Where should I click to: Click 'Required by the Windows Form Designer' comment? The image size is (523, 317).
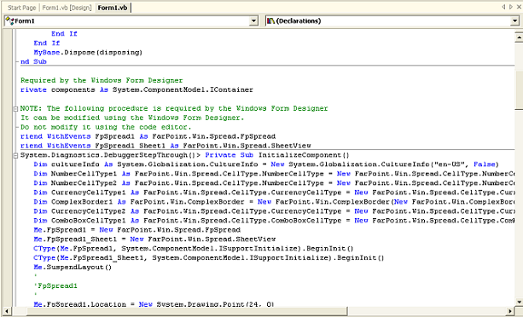(102, 80)
